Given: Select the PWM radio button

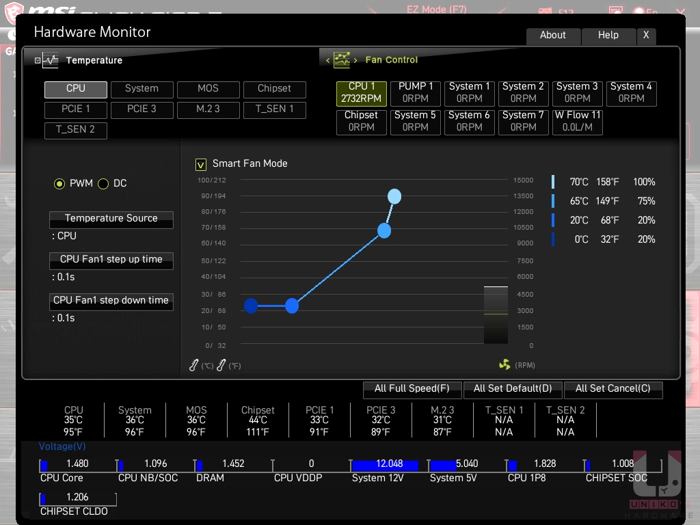Looking at the screenshot, I should click(59, 183).
